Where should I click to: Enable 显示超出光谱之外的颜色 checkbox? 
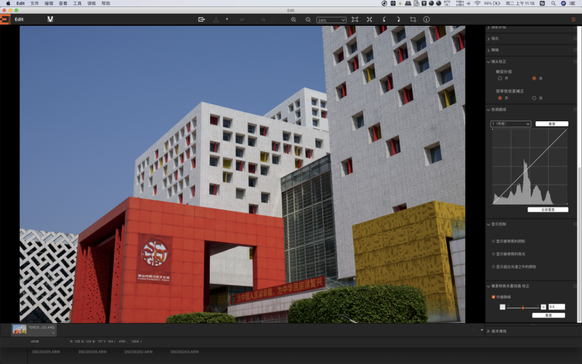[x=493, y=267]
